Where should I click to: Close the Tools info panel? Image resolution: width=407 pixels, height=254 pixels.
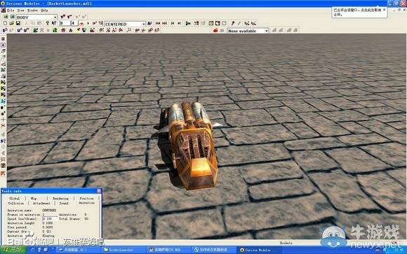(x=99, y=191)
